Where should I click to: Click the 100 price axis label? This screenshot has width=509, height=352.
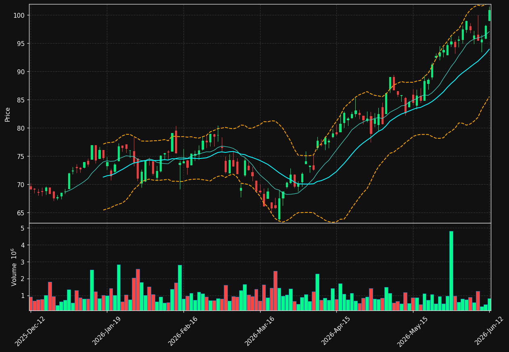(19, 15)
